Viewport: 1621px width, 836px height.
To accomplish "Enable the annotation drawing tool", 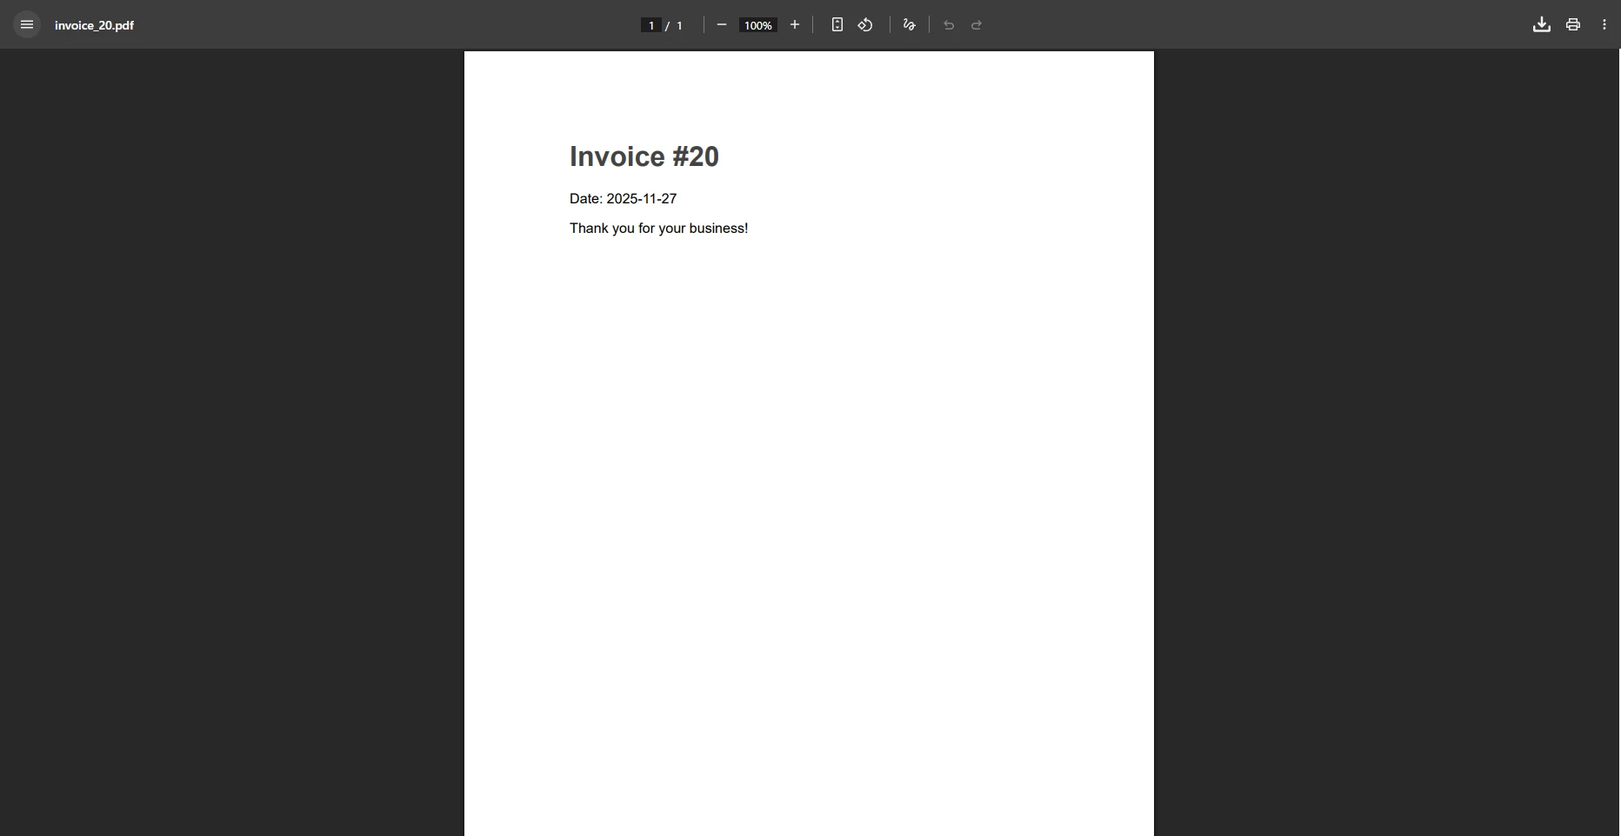I will coord(909,24).
